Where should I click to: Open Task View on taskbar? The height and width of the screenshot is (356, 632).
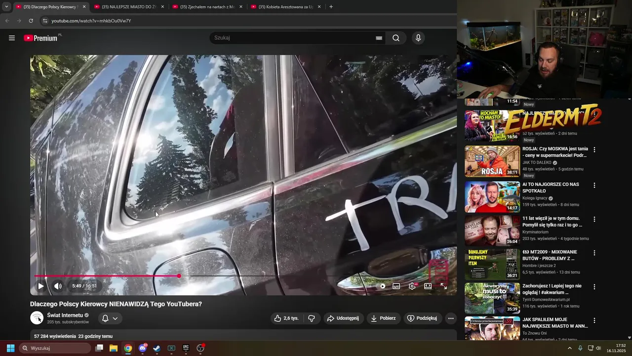(99, 348)
